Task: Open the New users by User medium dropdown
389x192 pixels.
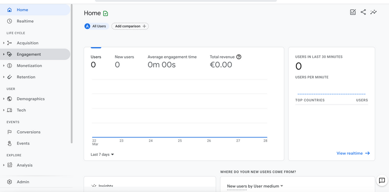Action: (255, 186)
